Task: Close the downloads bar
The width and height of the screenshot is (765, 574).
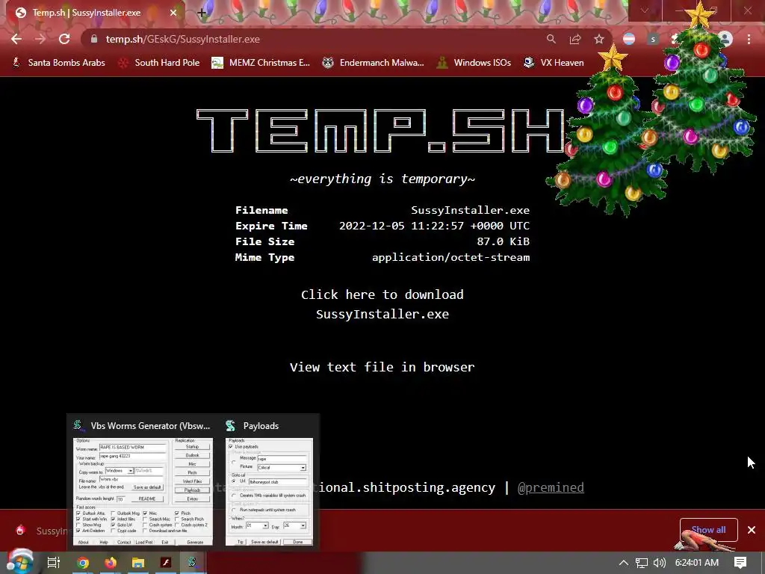Action: tap(752, 530)
